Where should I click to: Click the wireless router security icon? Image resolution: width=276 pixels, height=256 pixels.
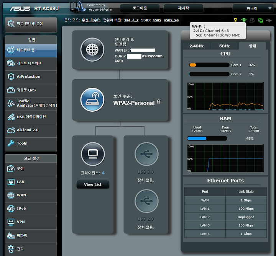click(x=92, y=100)
